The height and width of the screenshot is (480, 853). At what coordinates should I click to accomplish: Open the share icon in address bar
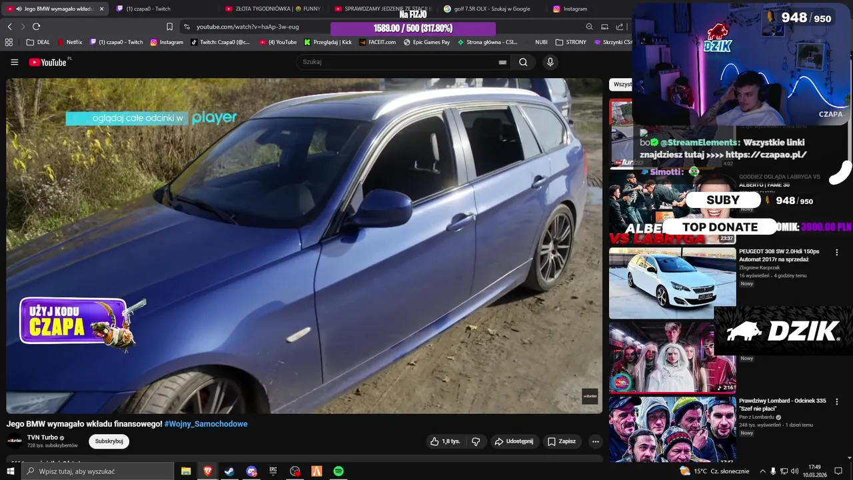click(x=620, y=27)
